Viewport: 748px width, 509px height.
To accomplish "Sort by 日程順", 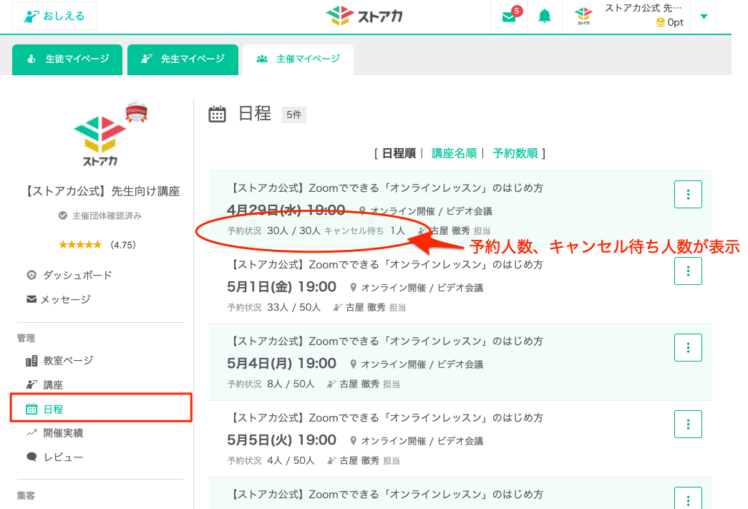I will tap(399, 153).
